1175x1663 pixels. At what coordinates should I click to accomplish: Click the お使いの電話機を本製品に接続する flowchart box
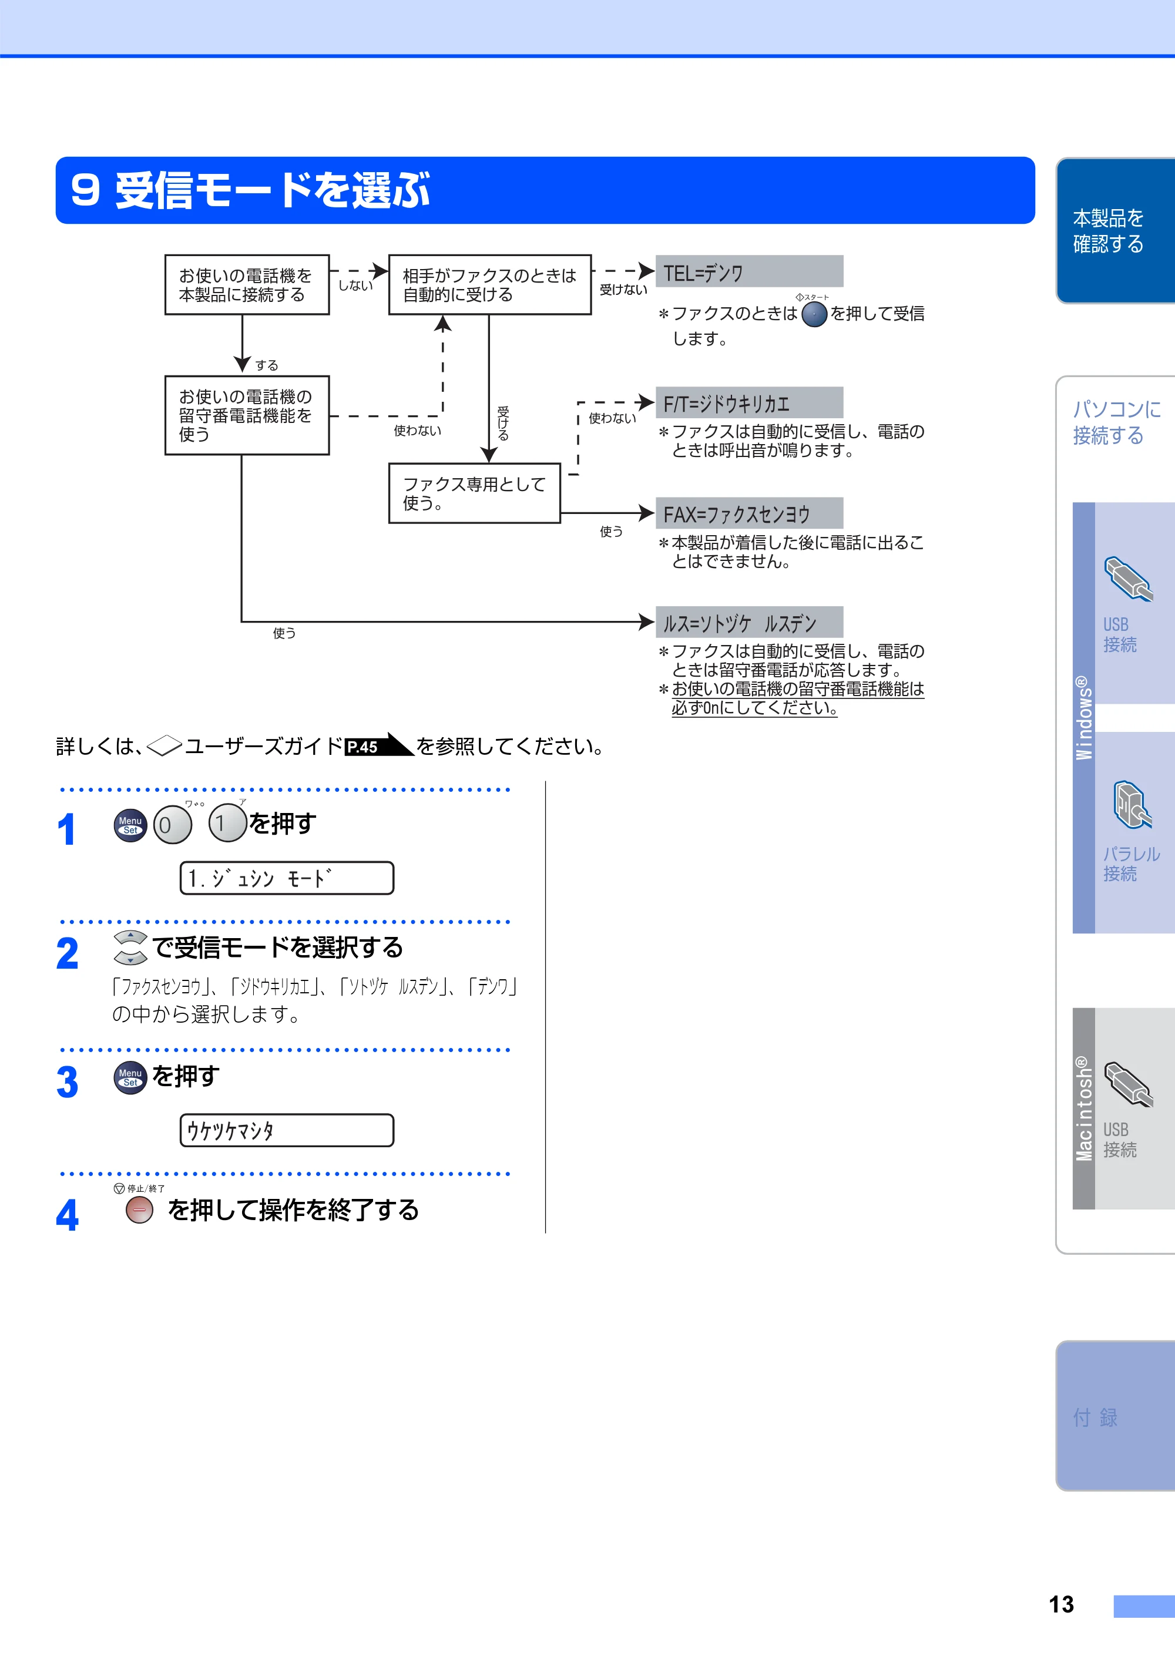tap(247, 285)
